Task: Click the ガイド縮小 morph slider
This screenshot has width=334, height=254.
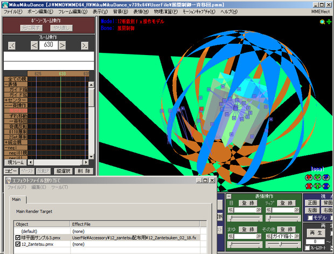Action: coord(283,244)
